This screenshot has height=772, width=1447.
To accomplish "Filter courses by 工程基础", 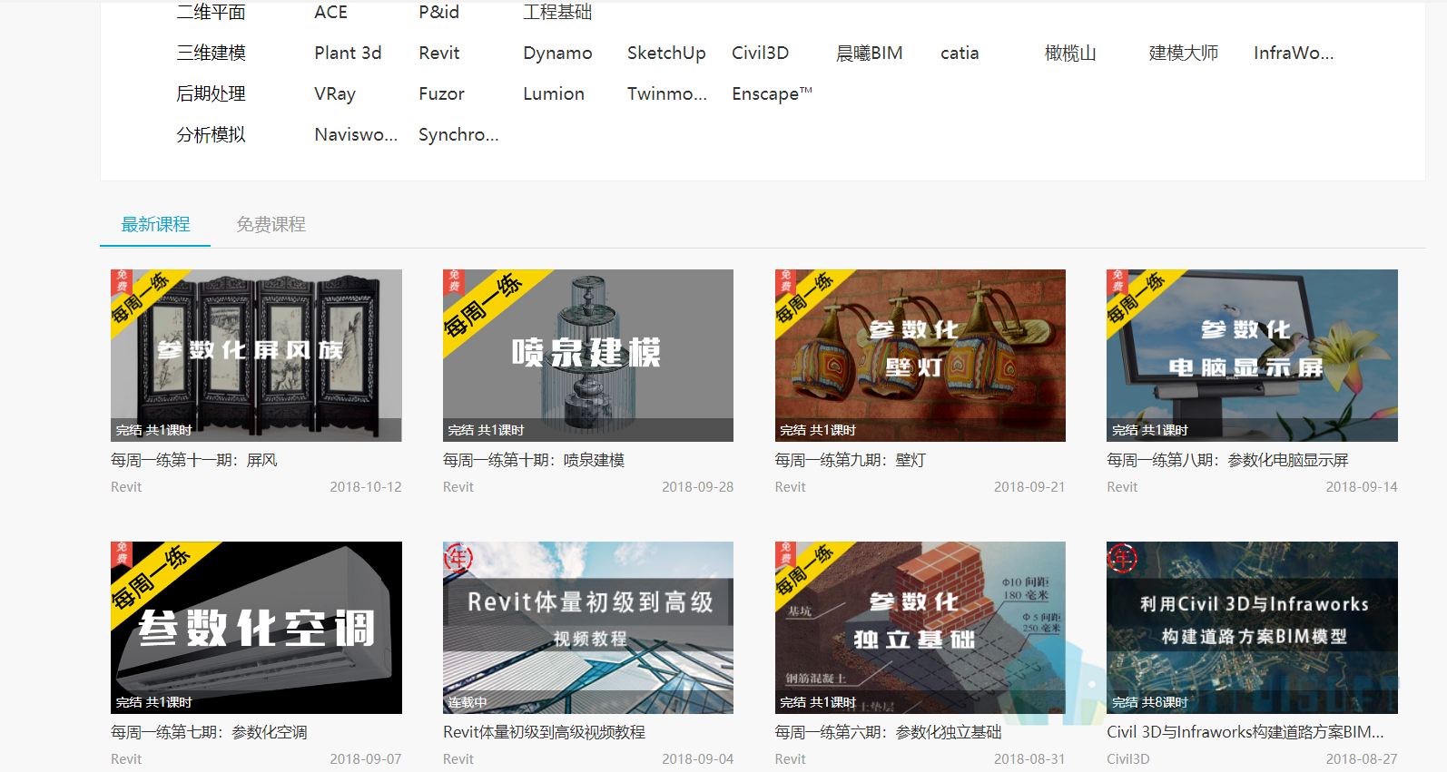I will pyautogui.click(x=557, y=12).
